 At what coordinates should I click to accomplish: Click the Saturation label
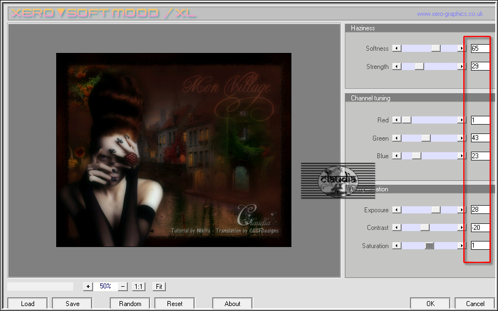click(375, 246)
